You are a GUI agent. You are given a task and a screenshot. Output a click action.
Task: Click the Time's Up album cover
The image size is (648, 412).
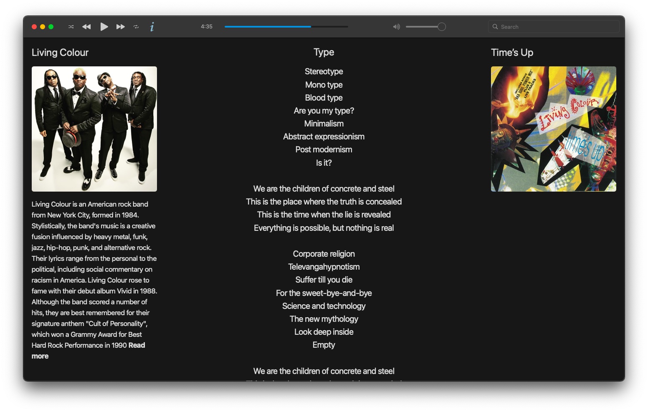pyautogui.click(x=554, y=129)
